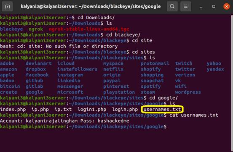Click the 'wordpress' directory name
The width and height of the screenshot is (233, 152).
[188, 92]
